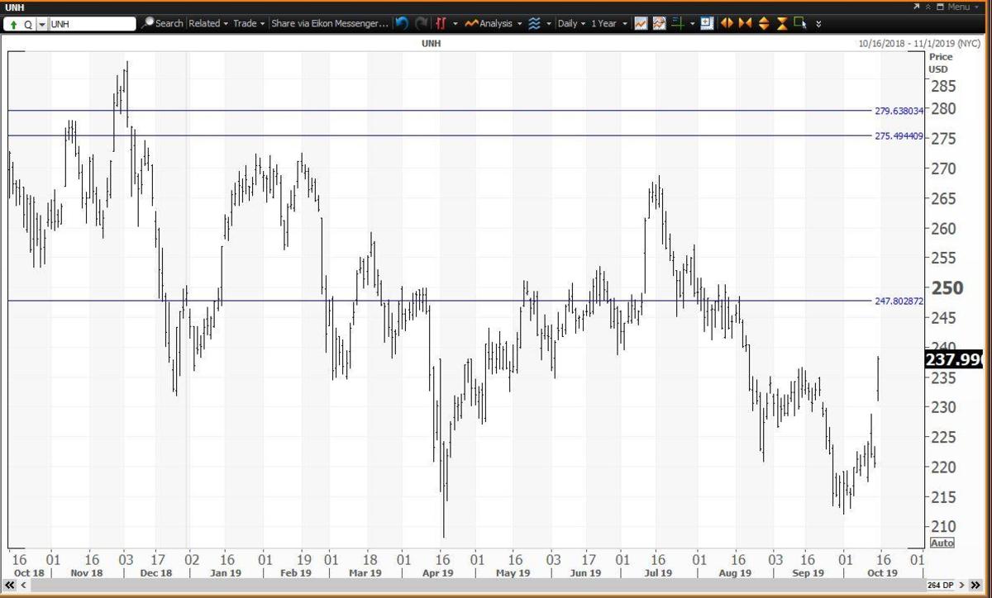The image size is (992, 598).
Task: Click the Search magnifier button
Action: pos(162,23)
